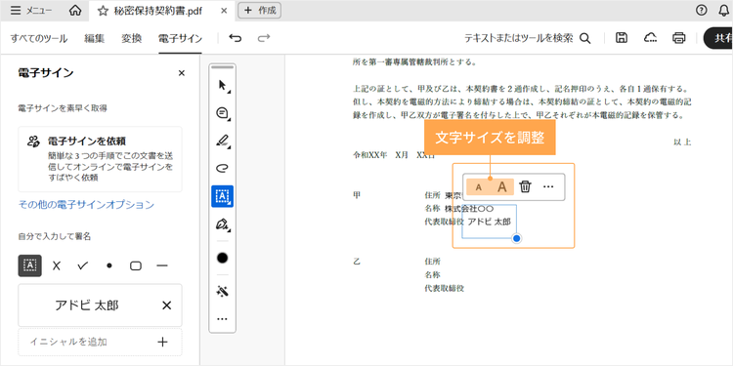Click the 作成 create button

(x=259, y=11)
